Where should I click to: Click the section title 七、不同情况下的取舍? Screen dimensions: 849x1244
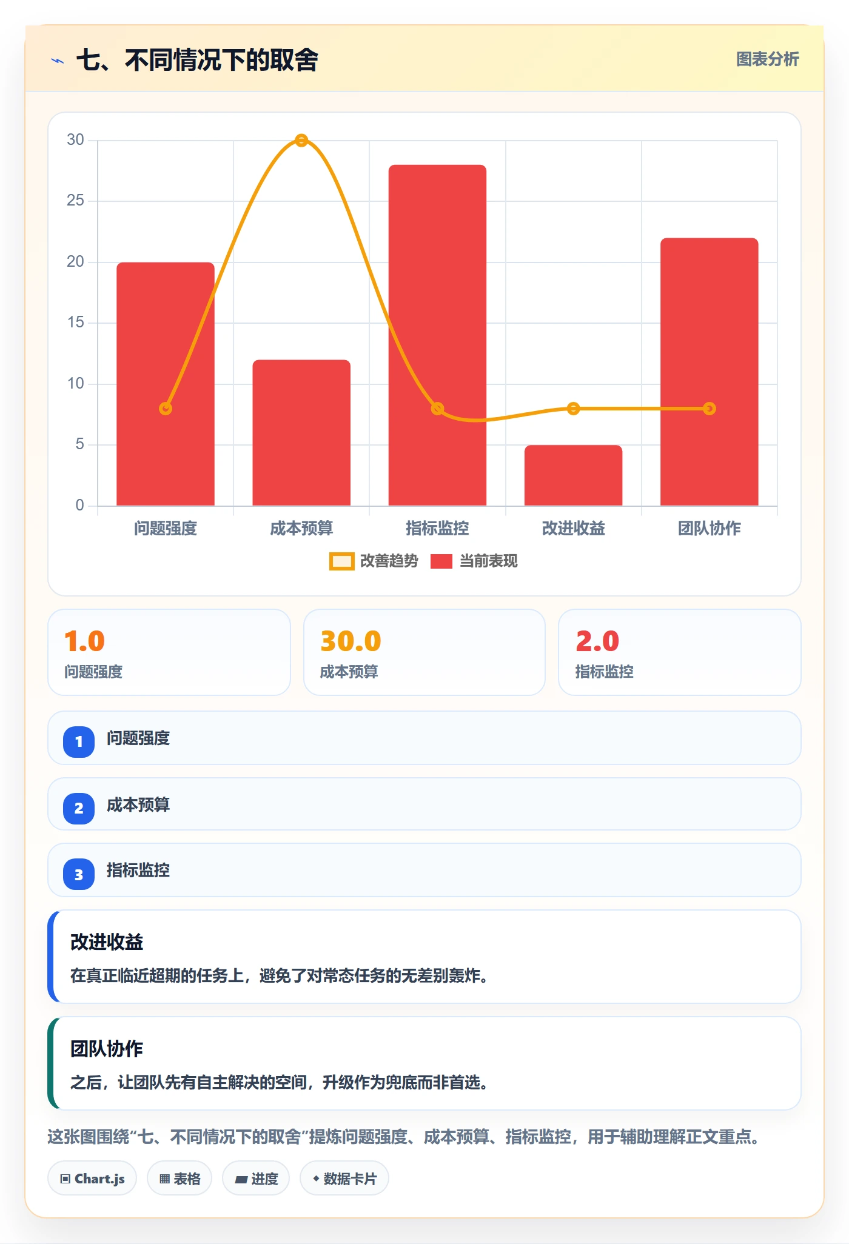197,60
